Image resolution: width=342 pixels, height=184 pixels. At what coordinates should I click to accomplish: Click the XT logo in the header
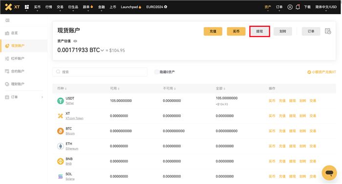click(12, 7)
